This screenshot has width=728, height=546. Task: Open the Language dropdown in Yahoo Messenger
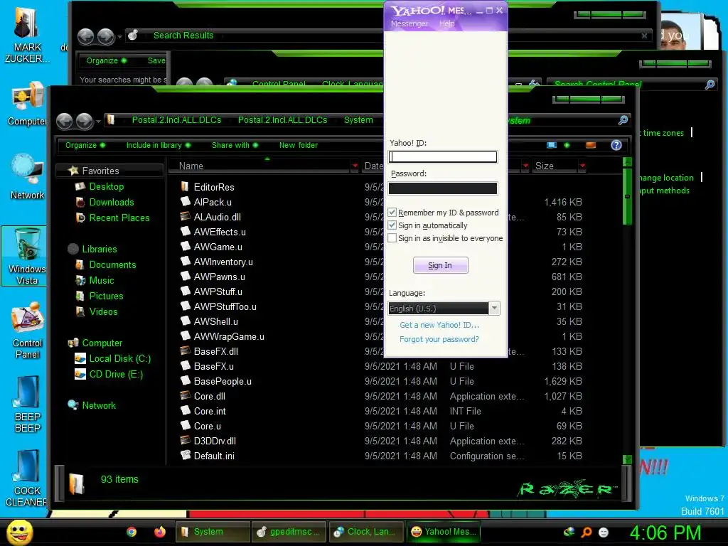[495, 309]
